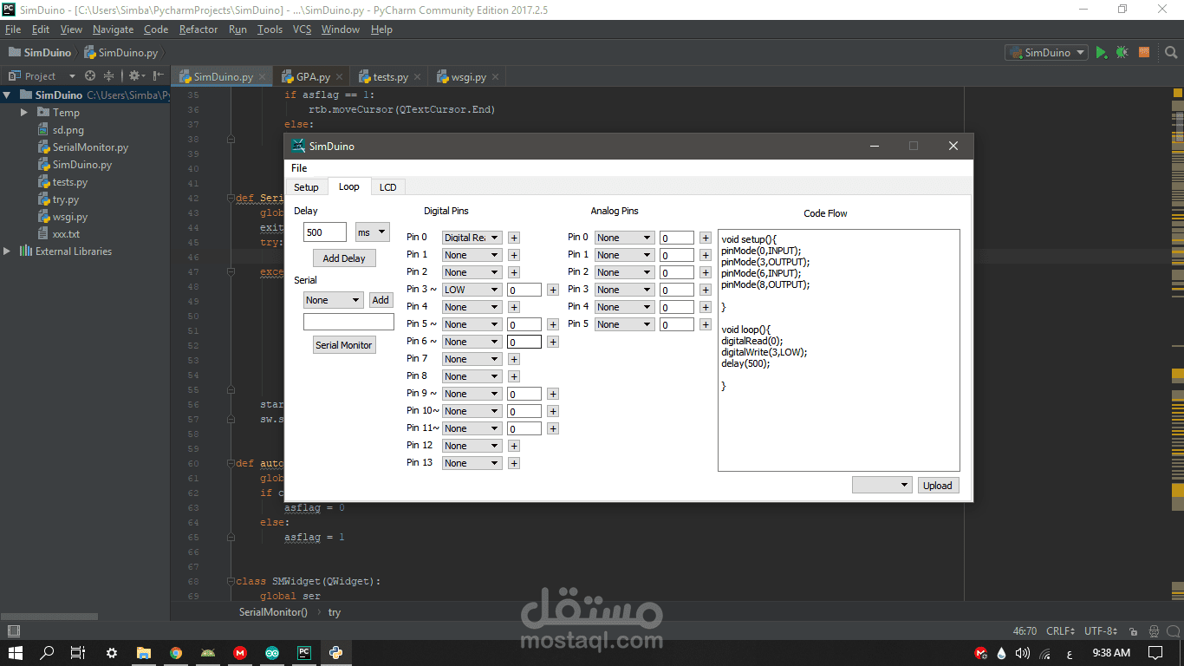Open Arduino IDE from the taskbar

point(272,653)
